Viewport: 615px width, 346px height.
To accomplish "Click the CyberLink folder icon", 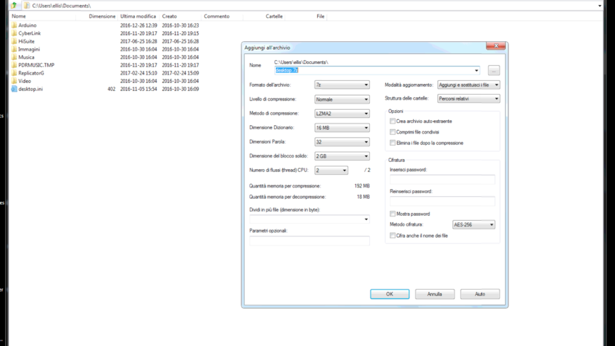I will tap(14, 34).
